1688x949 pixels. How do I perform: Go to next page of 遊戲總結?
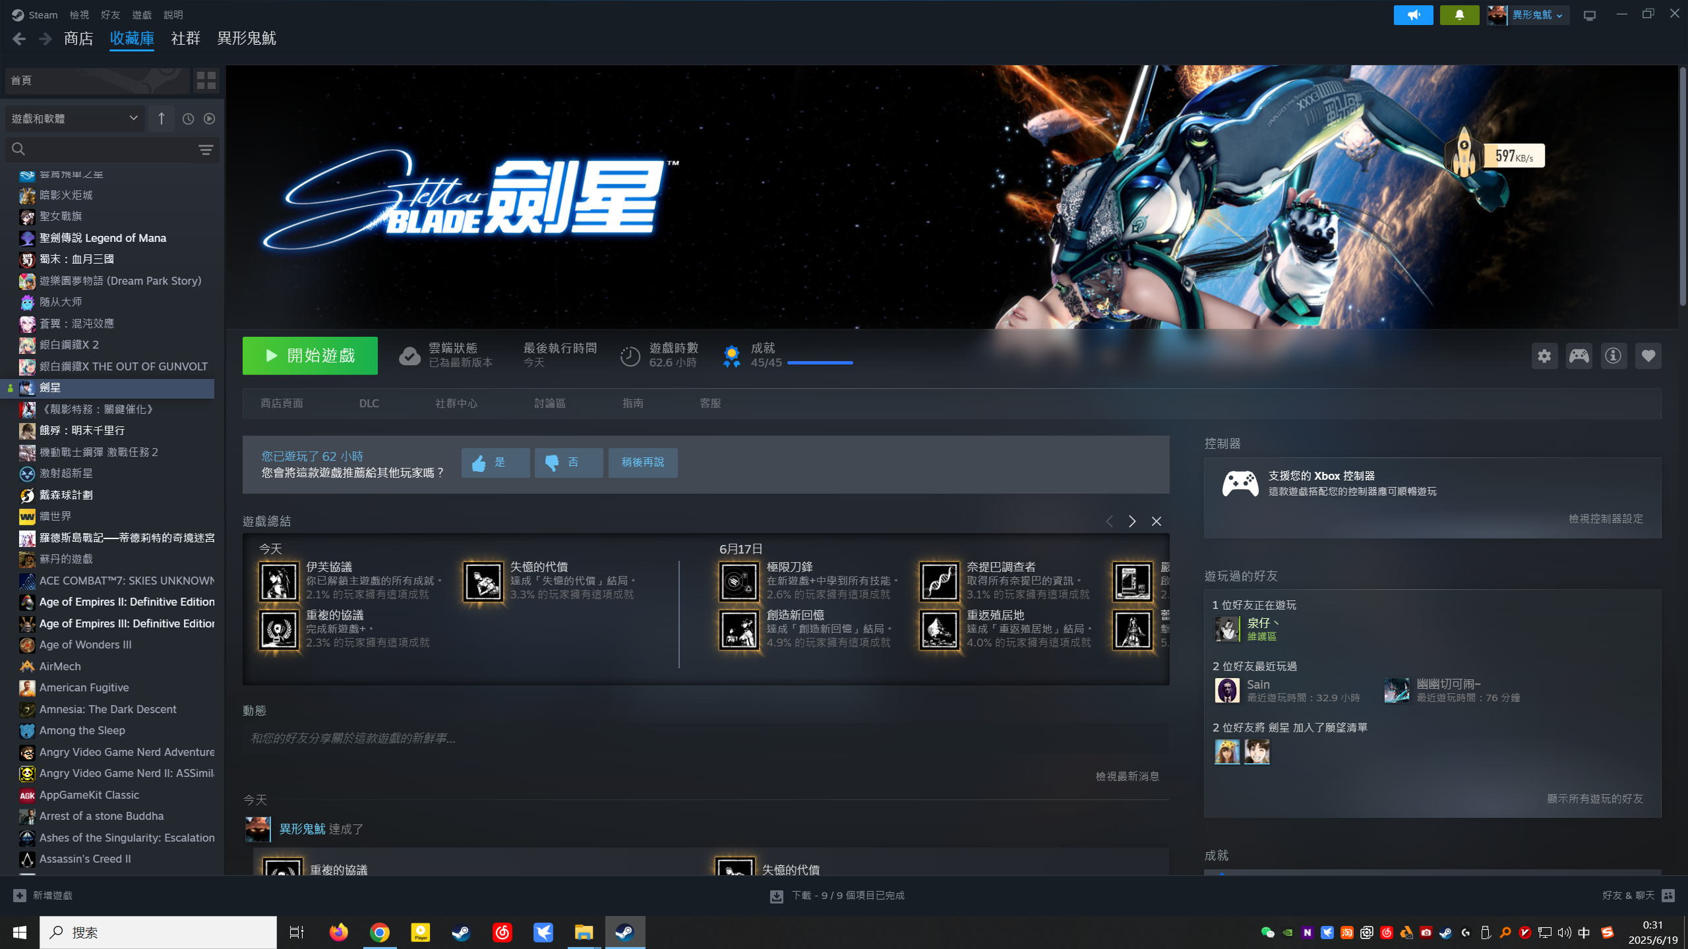click(x=1132, y=521)
